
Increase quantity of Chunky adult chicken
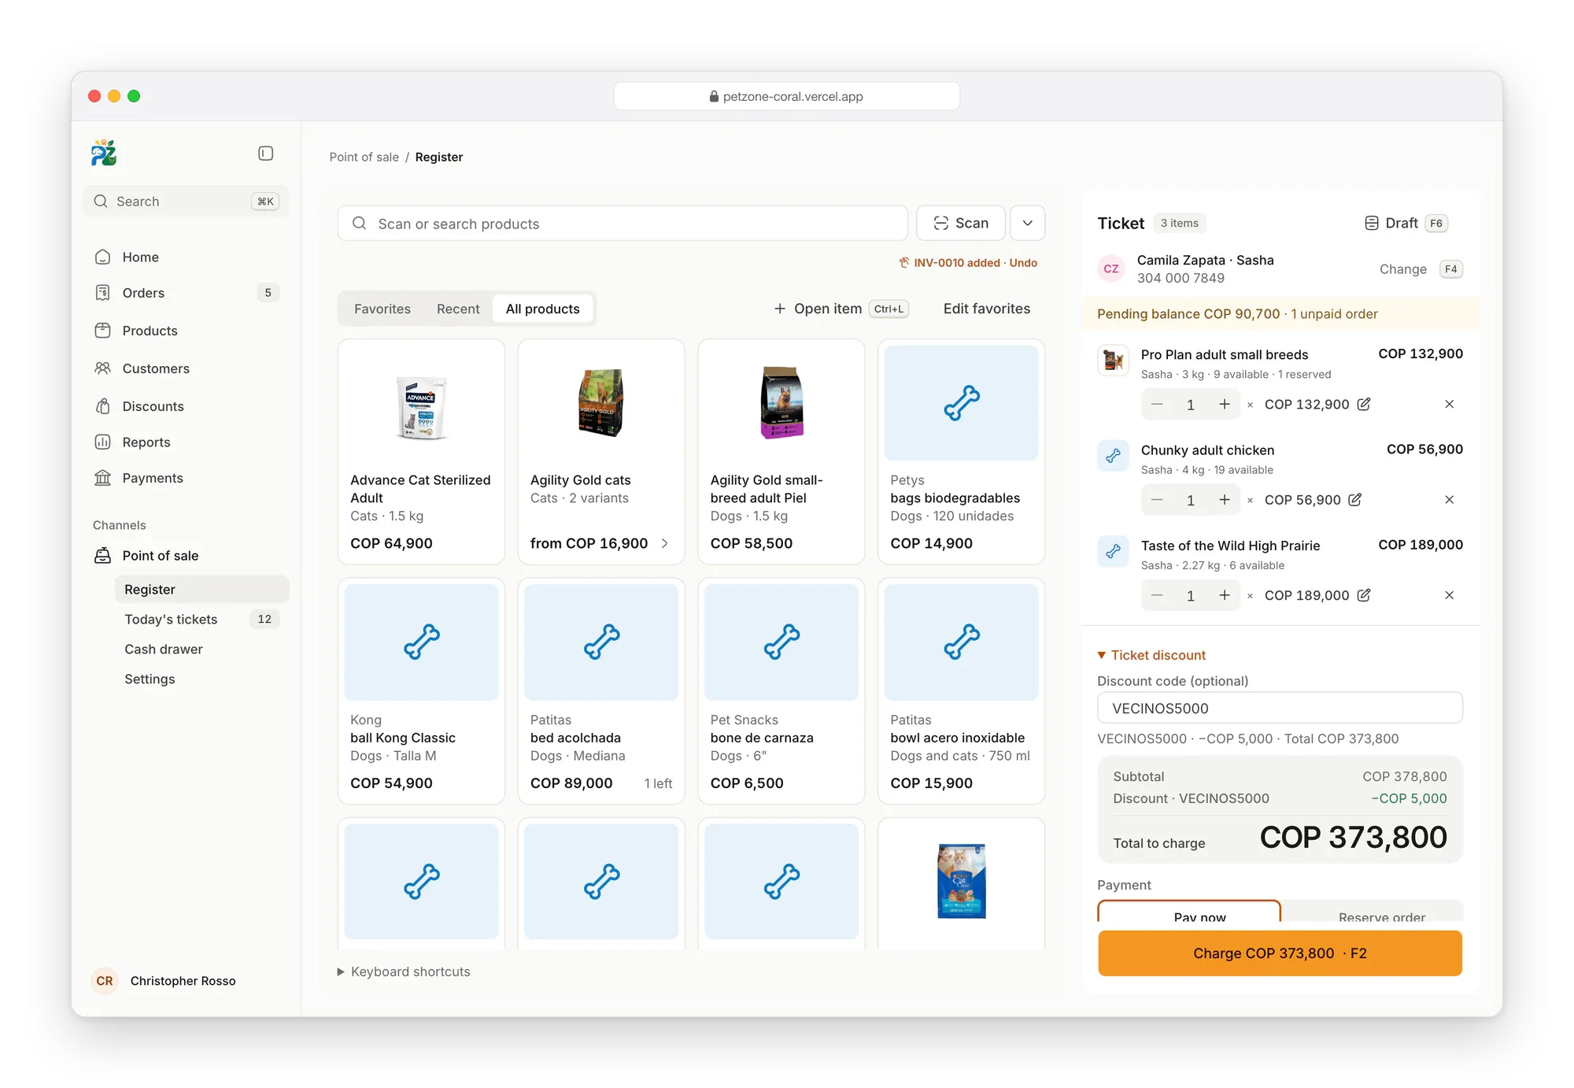click(1224, 500)
